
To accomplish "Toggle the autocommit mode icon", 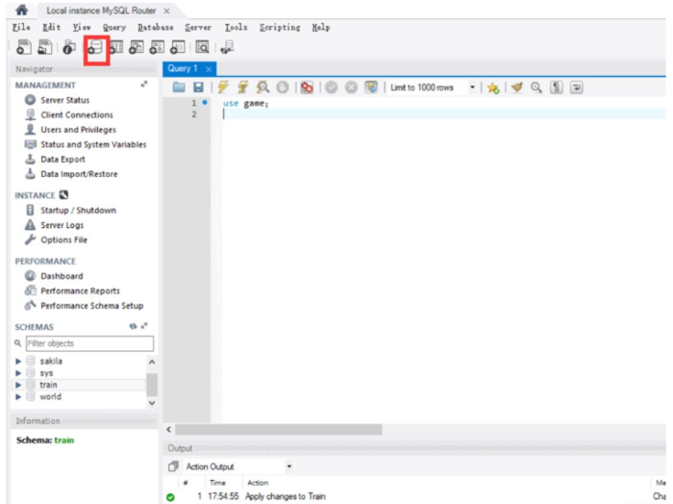I will (x=370, y=88).
